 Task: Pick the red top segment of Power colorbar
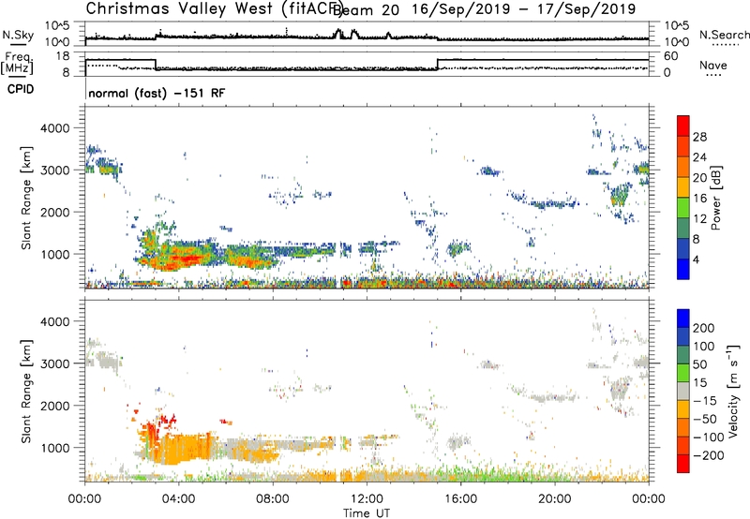tap(683, 126)
